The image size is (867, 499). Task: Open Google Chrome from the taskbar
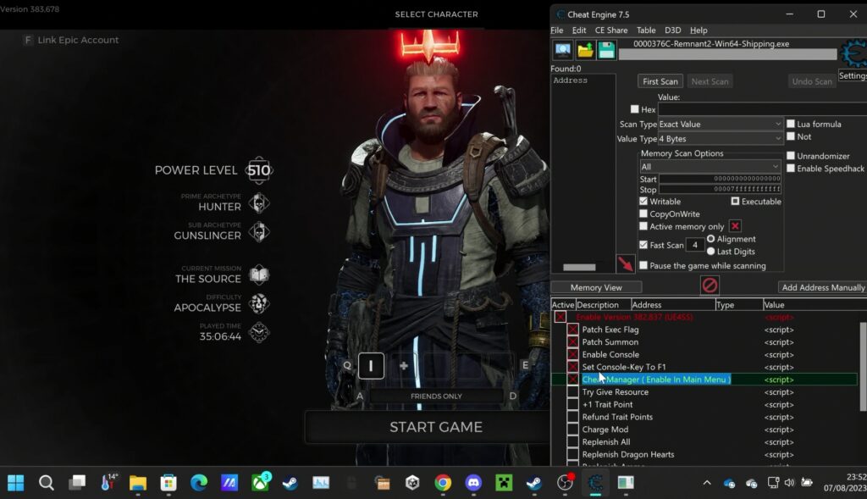[x=443, y=483]
